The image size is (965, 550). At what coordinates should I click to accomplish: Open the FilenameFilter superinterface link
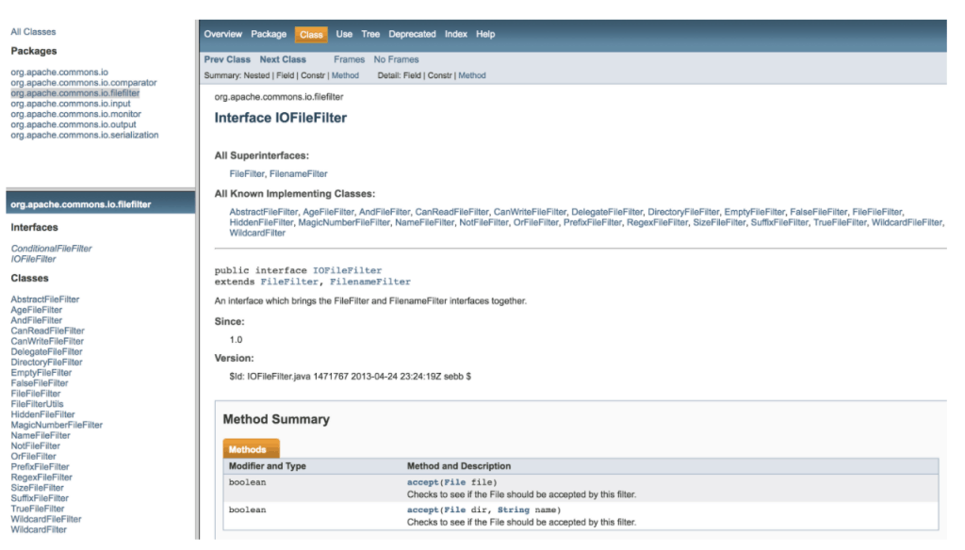(300, 173)
